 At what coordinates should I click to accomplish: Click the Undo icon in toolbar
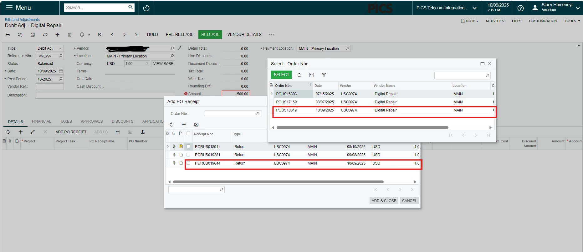(x=45, y=35)
